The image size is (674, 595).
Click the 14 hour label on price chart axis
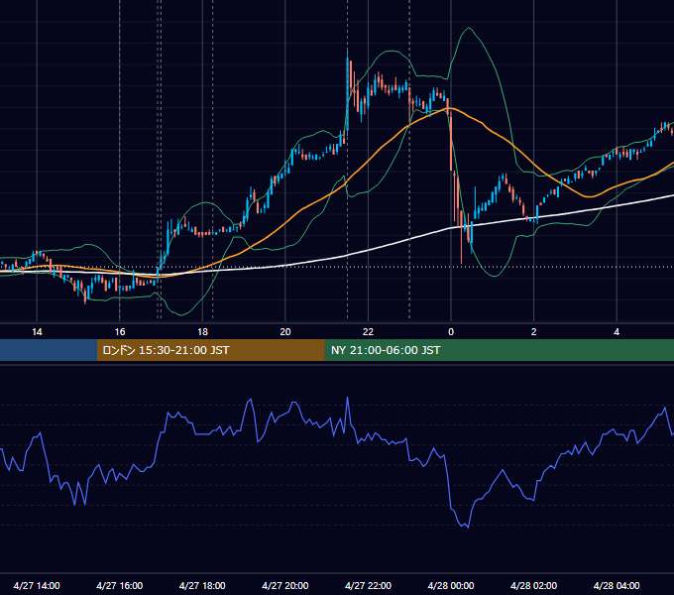tap(37, 332)
